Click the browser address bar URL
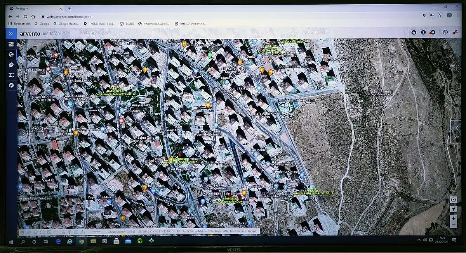This screenshot has height=253, width=466. 69,17
